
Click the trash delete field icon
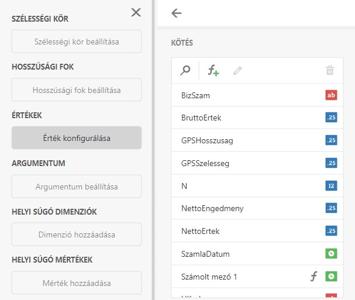point(330,71)
